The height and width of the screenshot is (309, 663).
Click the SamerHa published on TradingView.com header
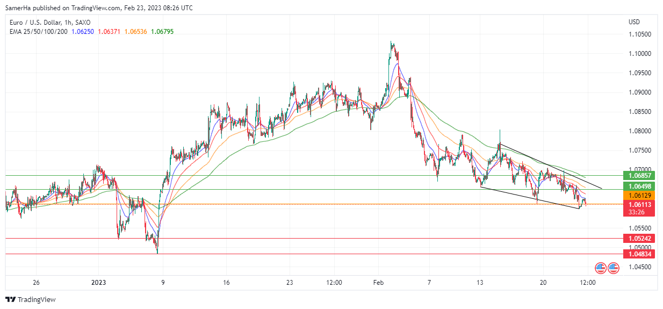(99, 8)
